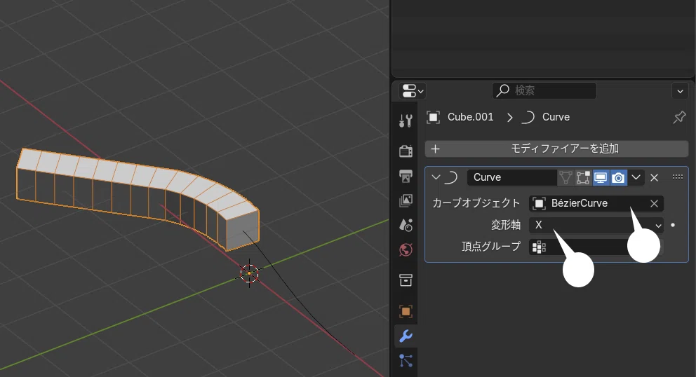Click the カーブオブジェクト label

pos(476,203)
